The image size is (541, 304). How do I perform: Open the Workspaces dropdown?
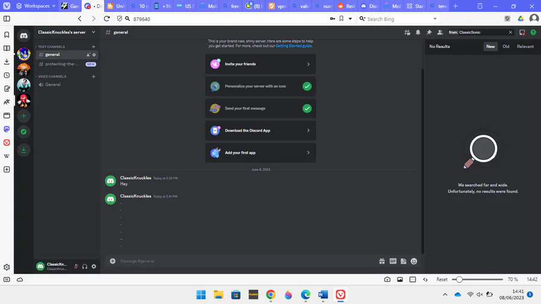click(x=35, y=6)
